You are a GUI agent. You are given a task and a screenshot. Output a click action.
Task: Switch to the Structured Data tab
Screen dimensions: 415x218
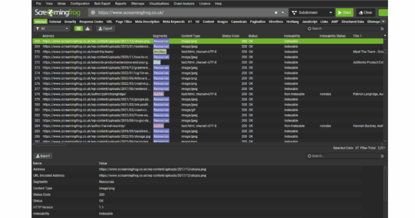coord(353,22)
